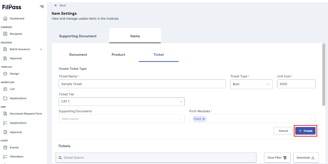328x164 pixels.
Task: Collapse the sidebar with the hamburger icon
Action: pos(42,7)
